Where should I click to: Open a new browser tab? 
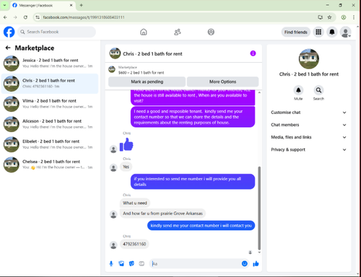pyautogui.click(x=81, y=5)
